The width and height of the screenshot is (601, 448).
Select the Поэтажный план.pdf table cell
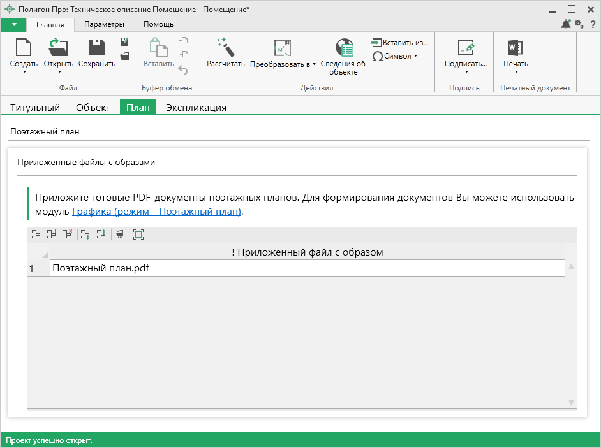tap(307, 268)
